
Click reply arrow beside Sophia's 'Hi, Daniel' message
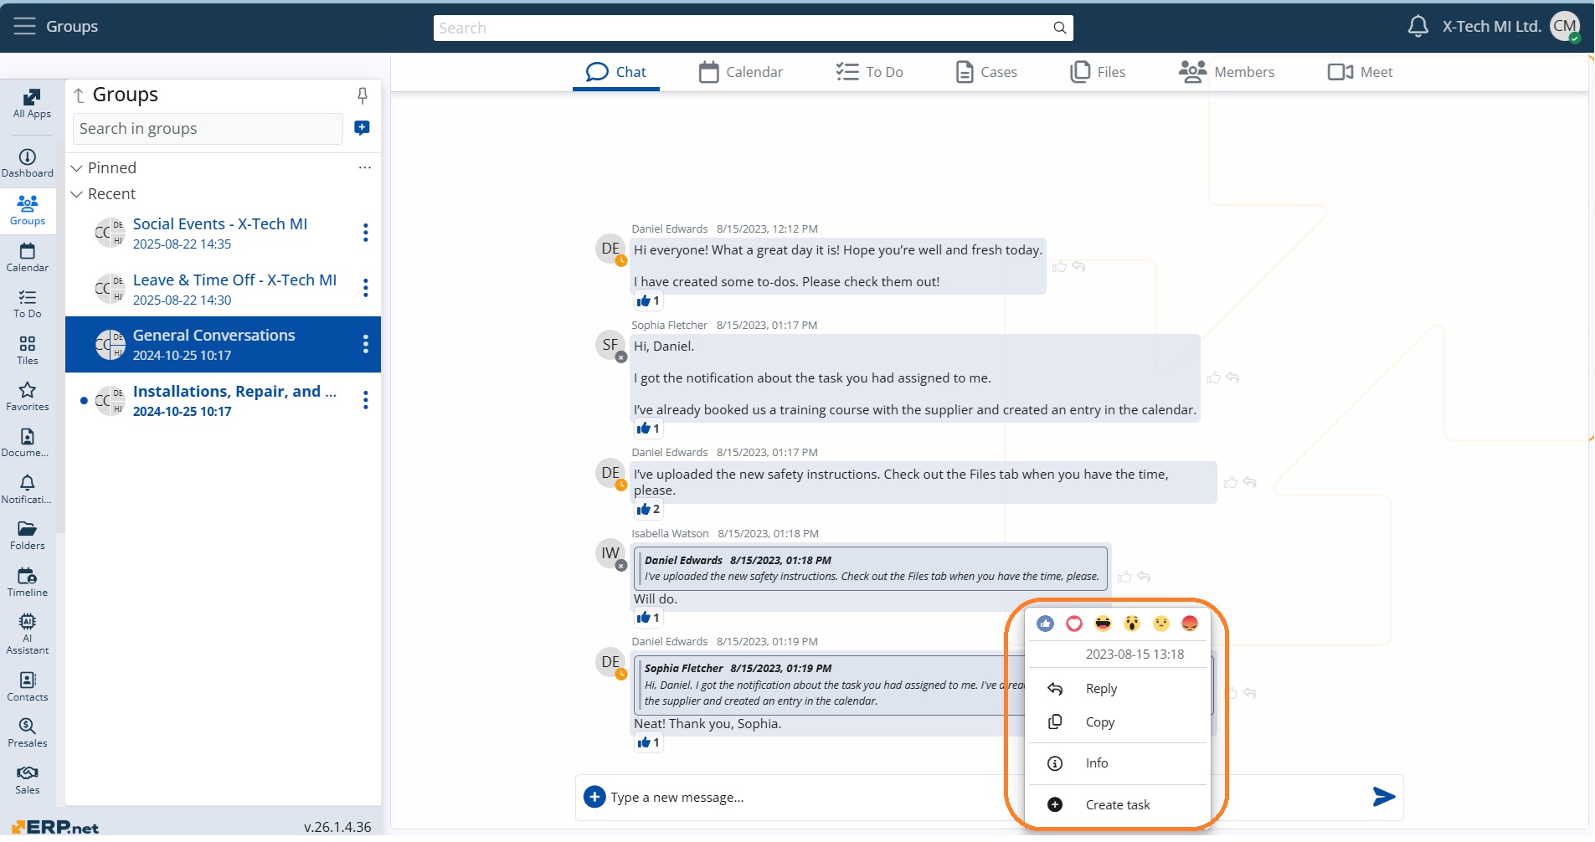1232,378
